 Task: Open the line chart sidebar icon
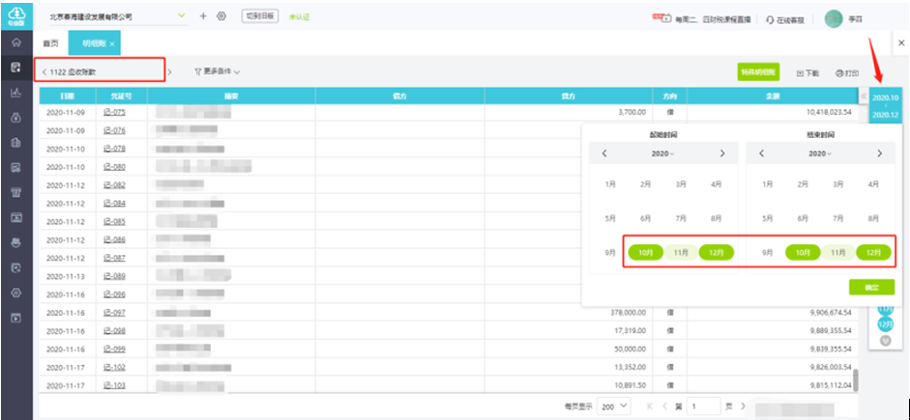pyautogui.click(x=16, y=92)
